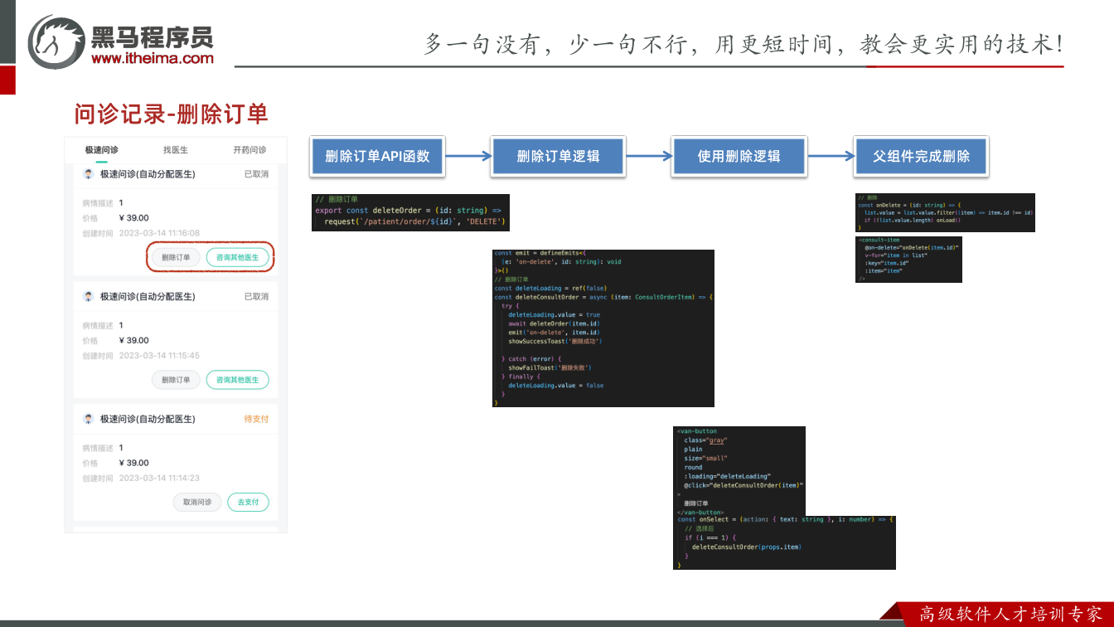Viewport: 1114px width, 627px height.
Task: Click 删除订单 button in first order card
Action: click(x=176, y=257)
